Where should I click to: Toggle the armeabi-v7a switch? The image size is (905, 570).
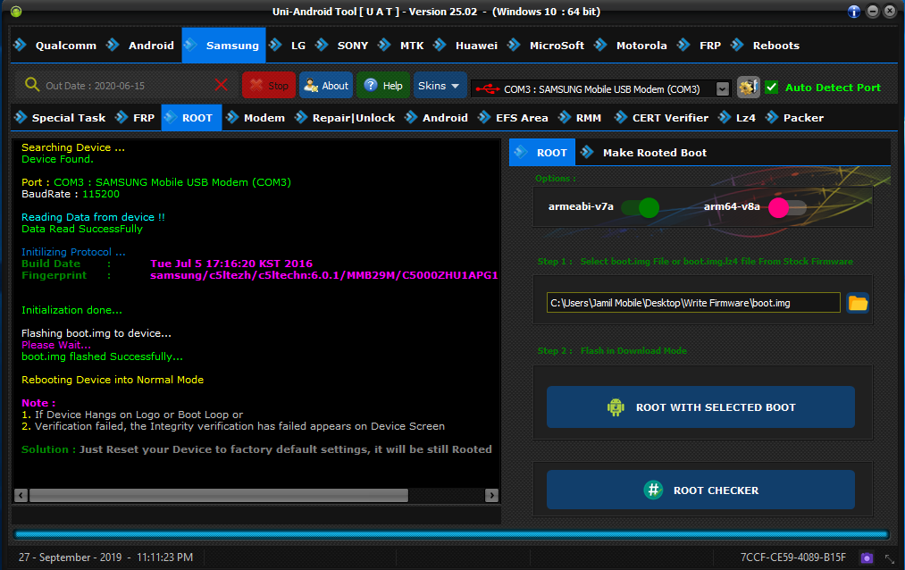640,207
